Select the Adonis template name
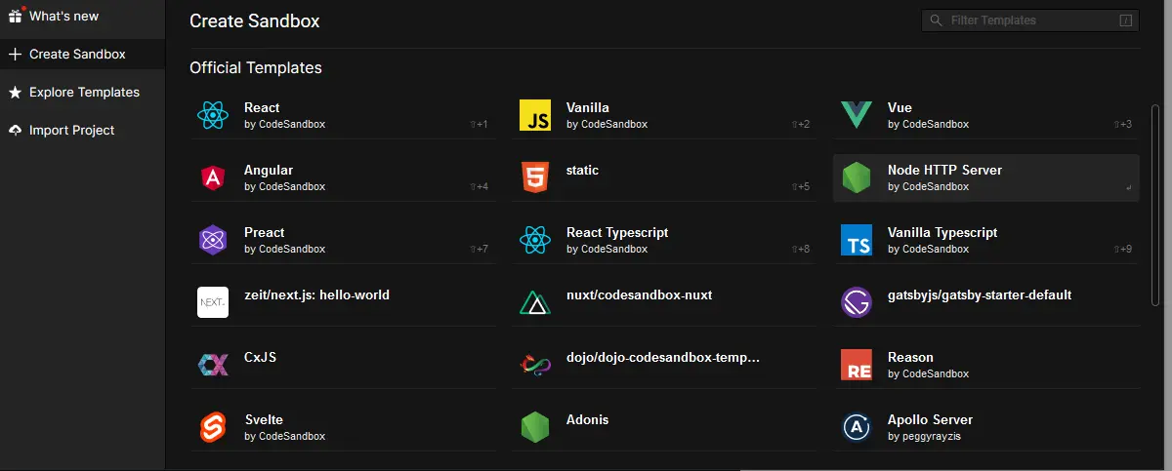 click(588, 420)
